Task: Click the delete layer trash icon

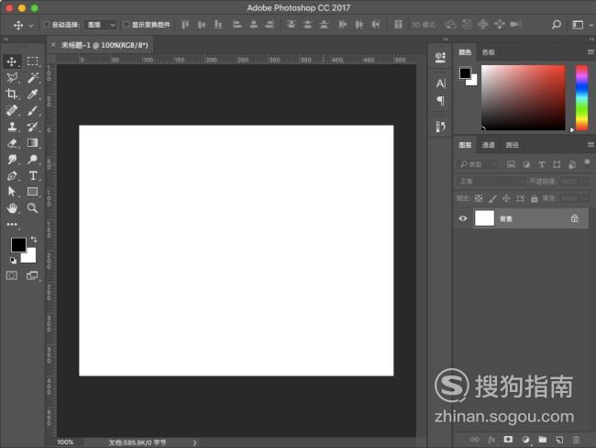Action: [576, 440]
